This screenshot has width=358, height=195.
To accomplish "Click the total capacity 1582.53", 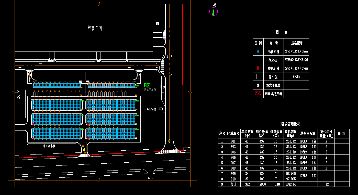I will (x=291, y=184).
